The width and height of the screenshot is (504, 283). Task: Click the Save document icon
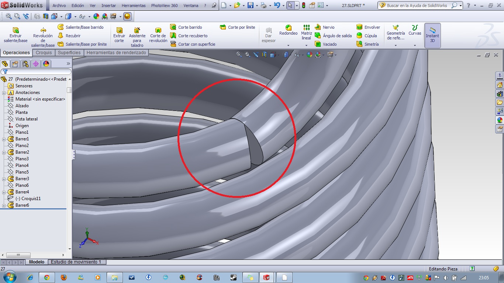click(250, 6)
